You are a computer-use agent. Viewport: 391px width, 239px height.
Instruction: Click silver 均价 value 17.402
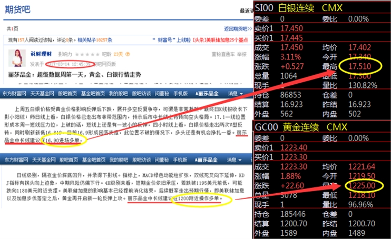[359, 47]
